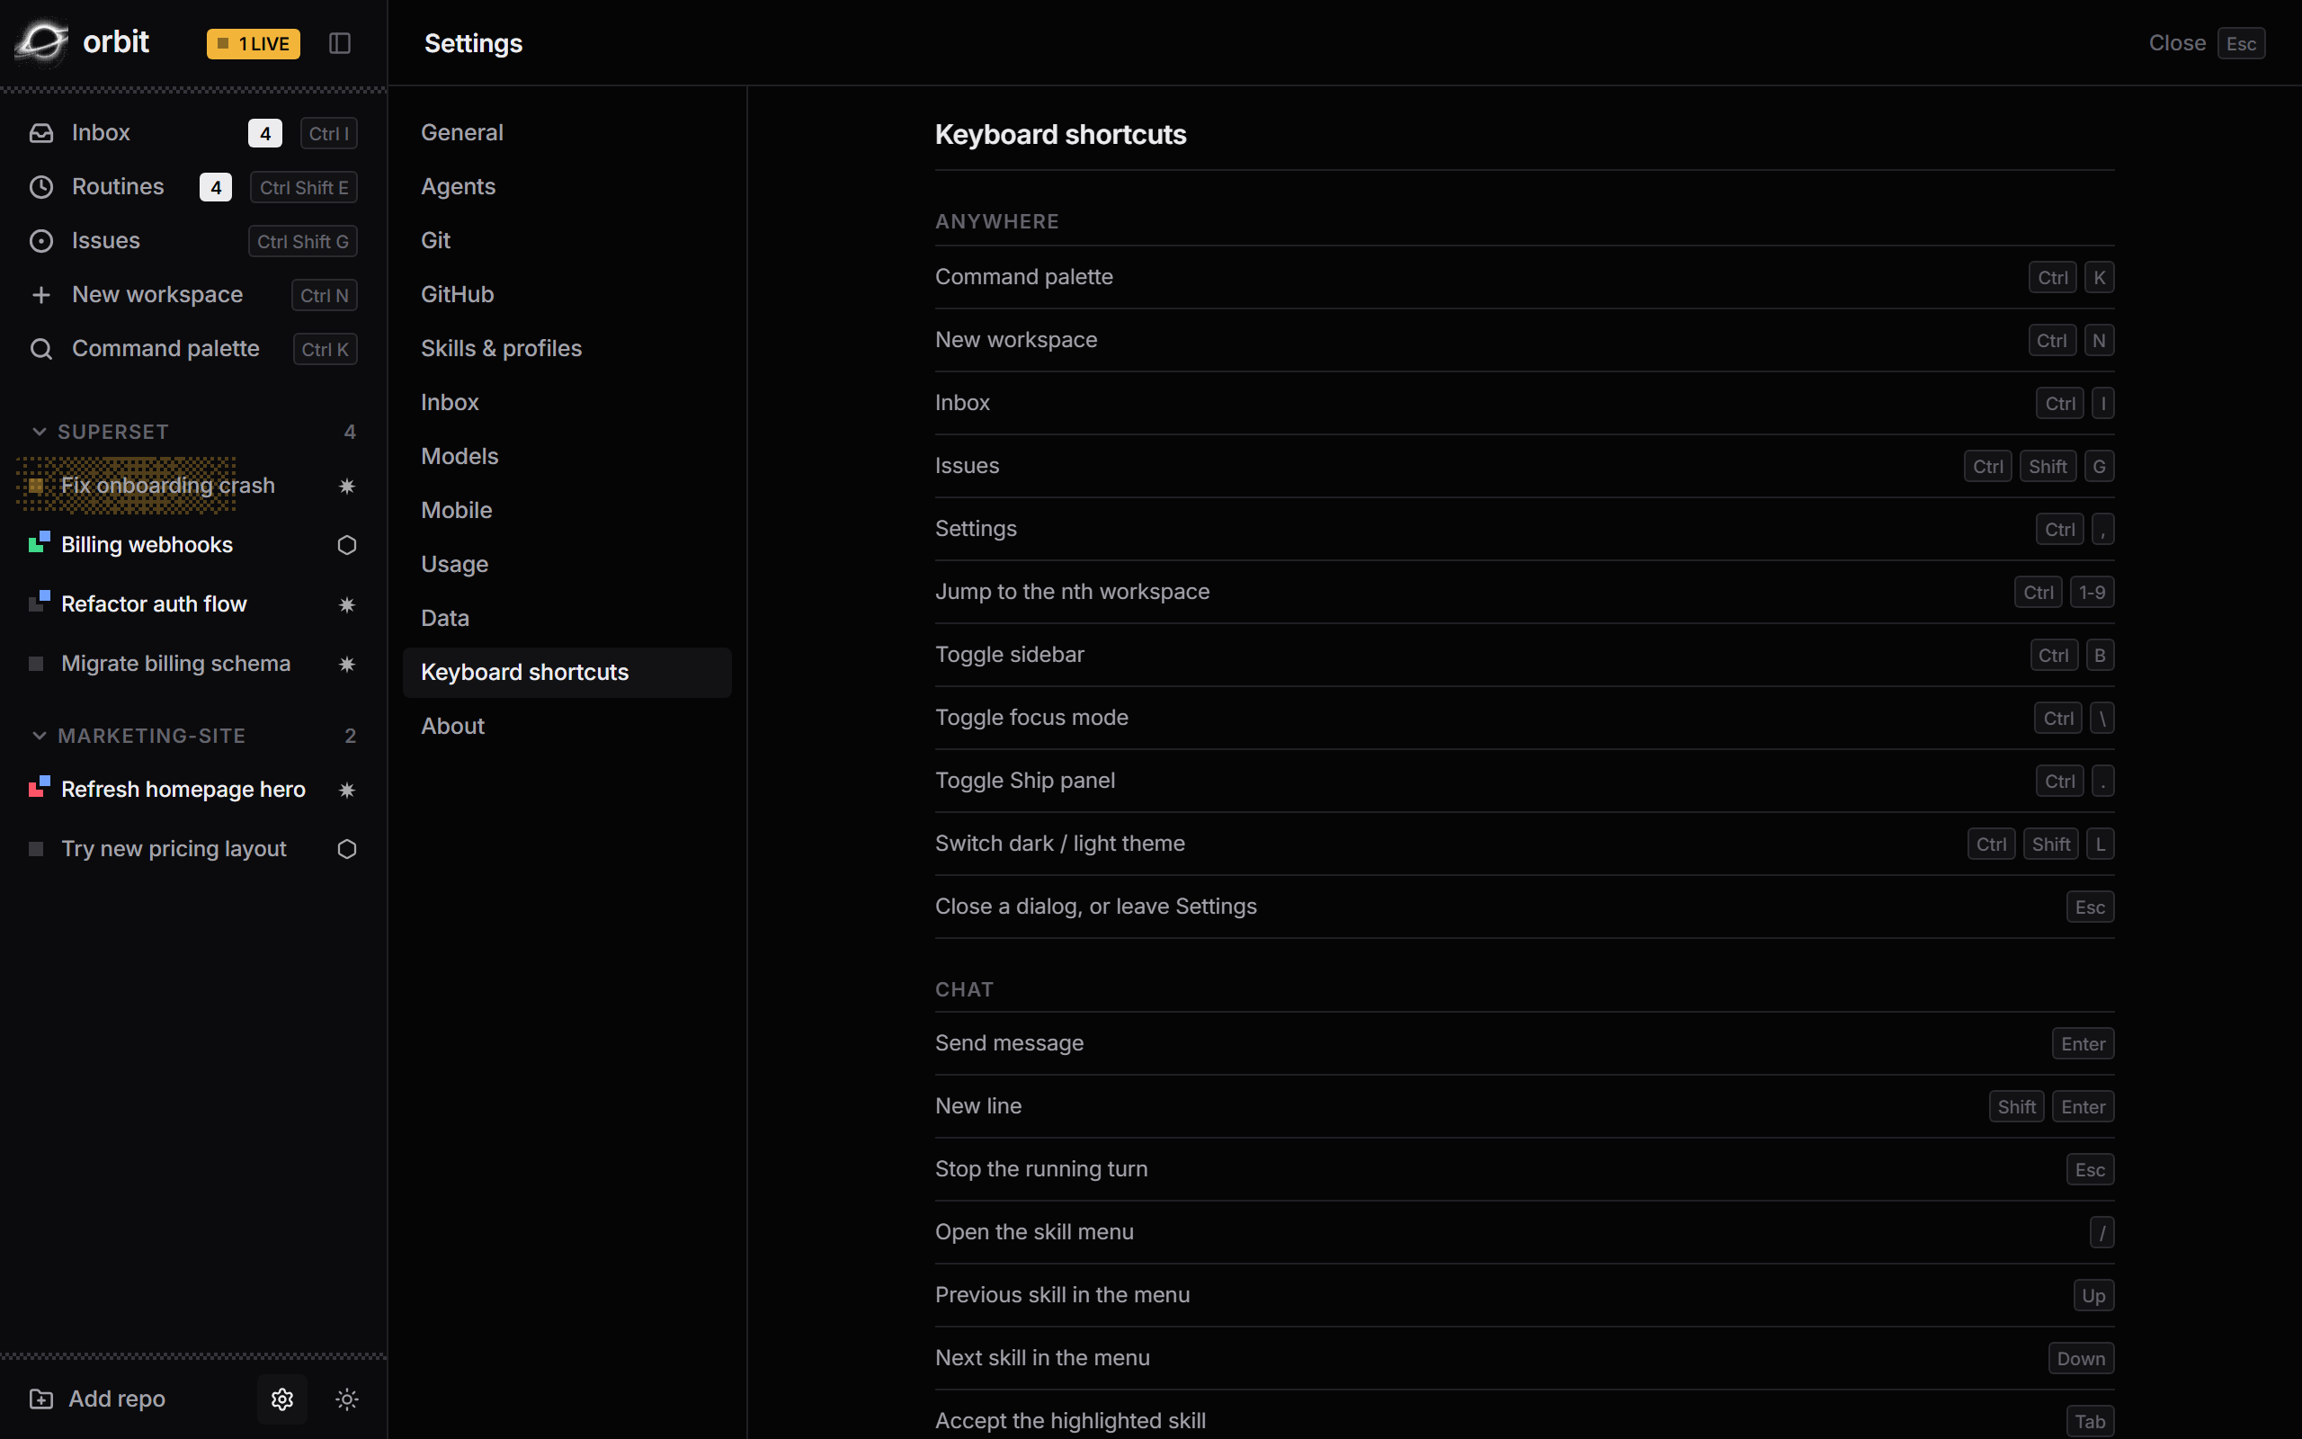Screen dimensions: 2302x1439
Task: Click the Billing webhooks status squares icon
Action: tap(39, 542)
